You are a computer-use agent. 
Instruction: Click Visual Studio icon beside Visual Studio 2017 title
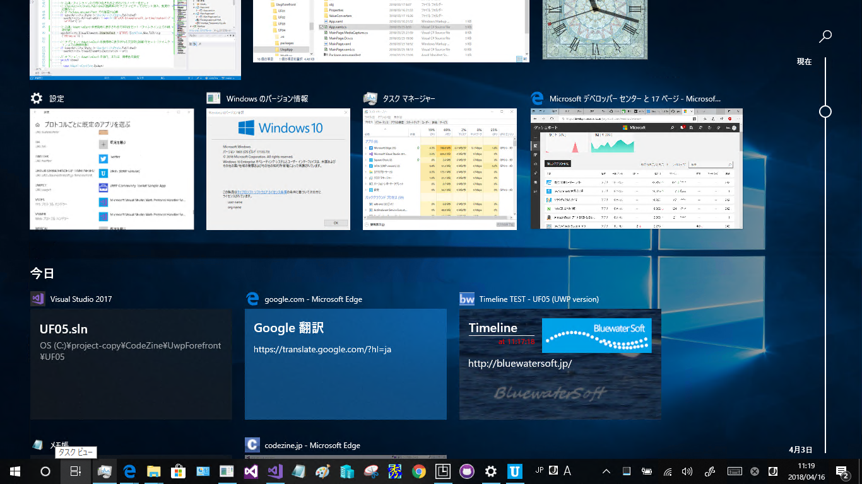[37, 299]
